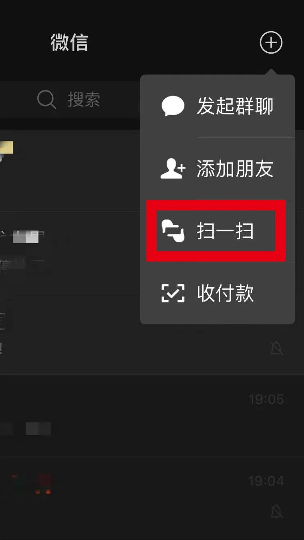Screen dimensions: 304x540
Task: Open the chat timestamped 19:04
Action: point(152,497)
